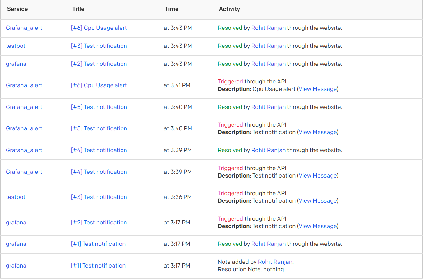
Task: Click Rohit Ranjan in resolved [#6] Cpu Usage row
Action: coord(268,28)
